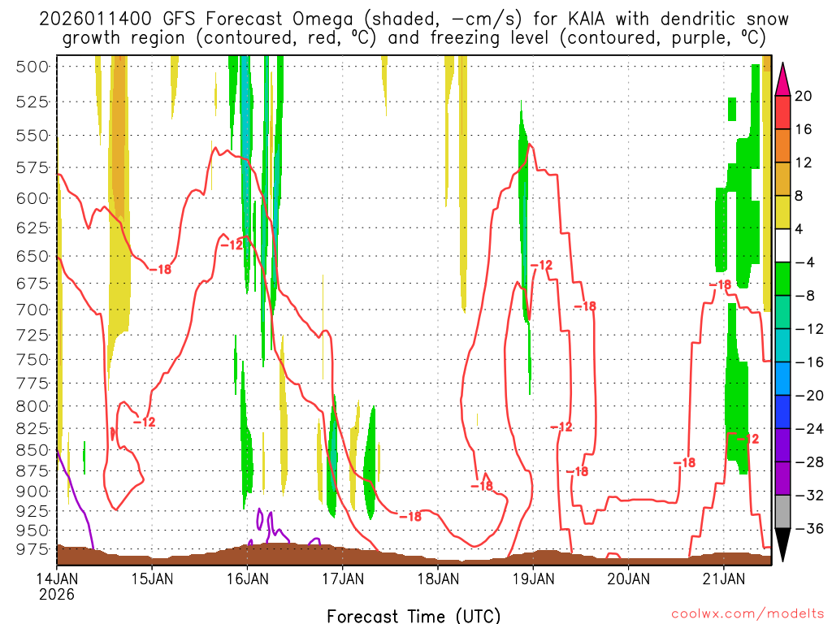Screen dimensions: 832x624
Task: Click the chart title starting with 2026011400 GFS
Action: pos(414,28)
